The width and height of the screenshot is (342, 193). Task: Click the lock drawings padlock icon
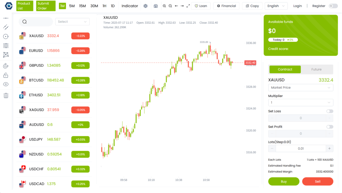[6, 75]
